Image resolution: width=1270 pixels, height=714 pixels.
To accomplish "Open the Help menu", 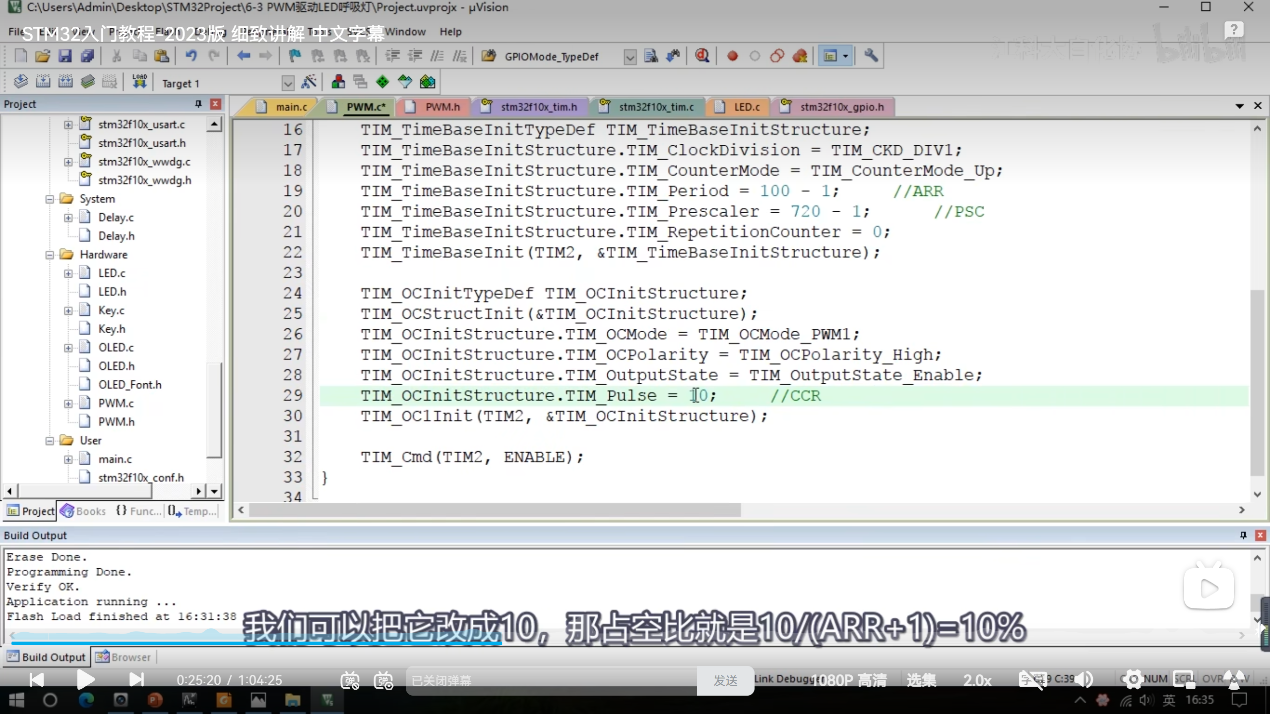I will click(x=450, y=32).
